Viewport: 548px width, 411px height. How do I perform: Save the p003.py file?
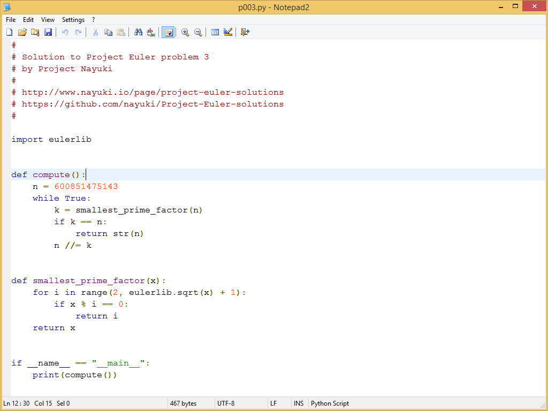pos(48,32)
